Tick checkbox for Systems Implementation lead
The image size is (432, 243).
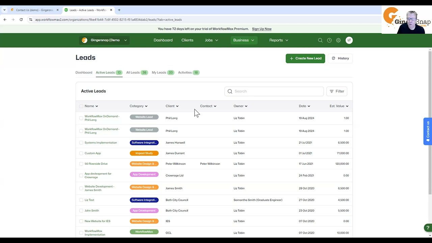point(81,143)
